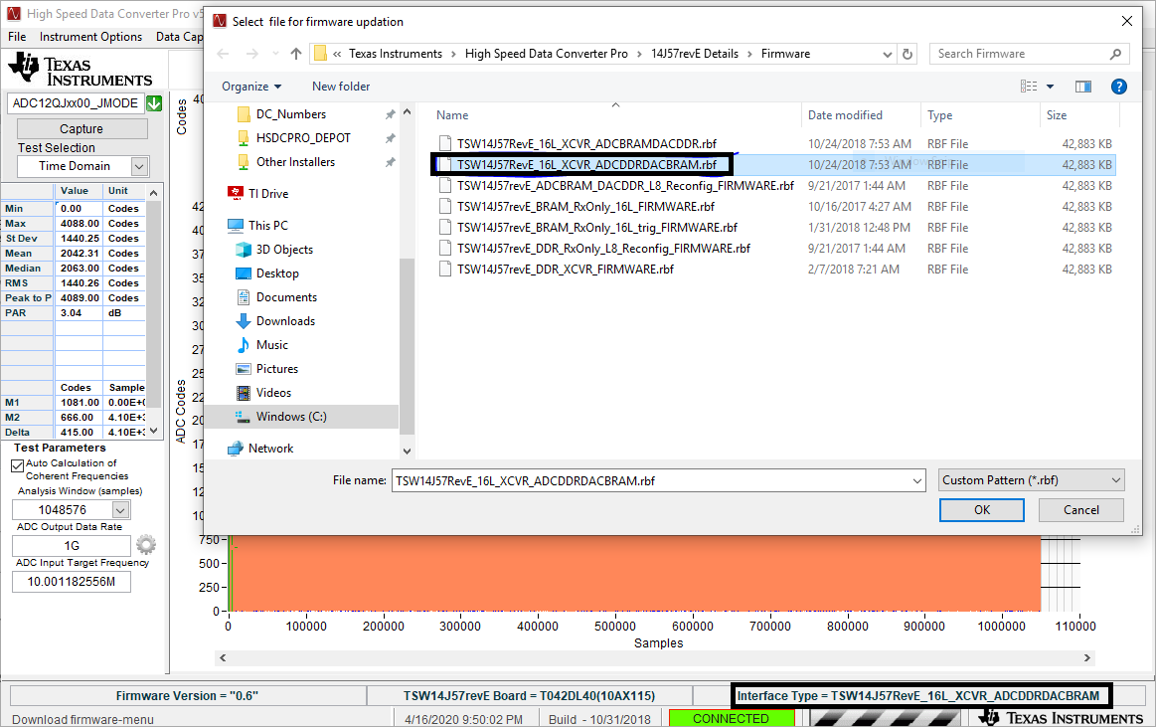Select file TSW14J57RevE_16L_XCVR_ADCDDRDACBRAM.rbf

(x=586, y=164)
